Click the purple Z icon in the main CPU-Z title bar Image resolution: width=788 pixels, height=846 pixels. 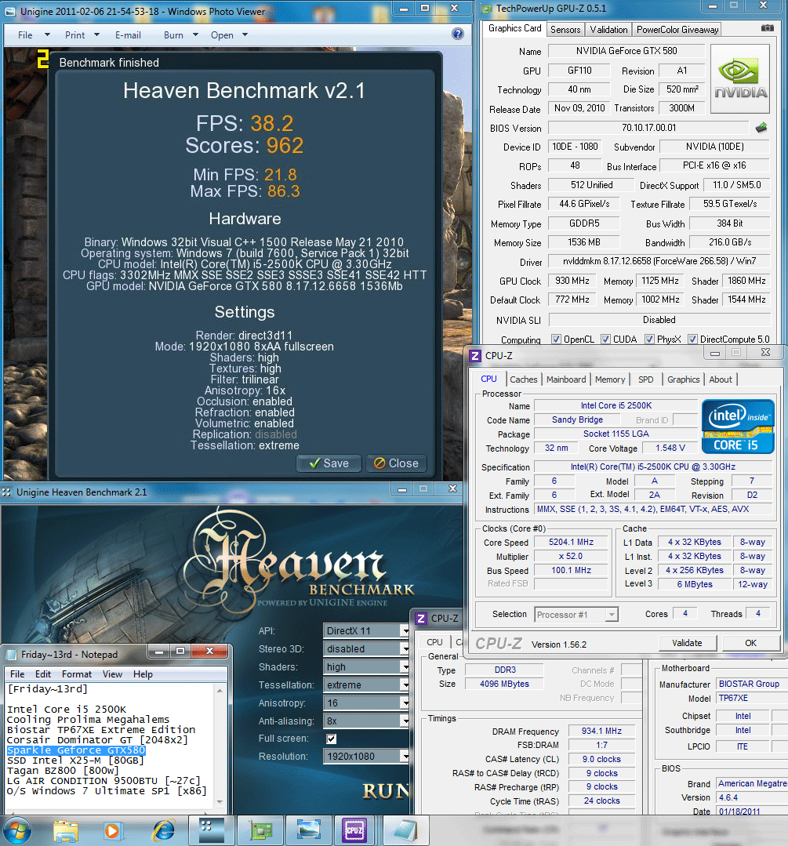(475, 355)
